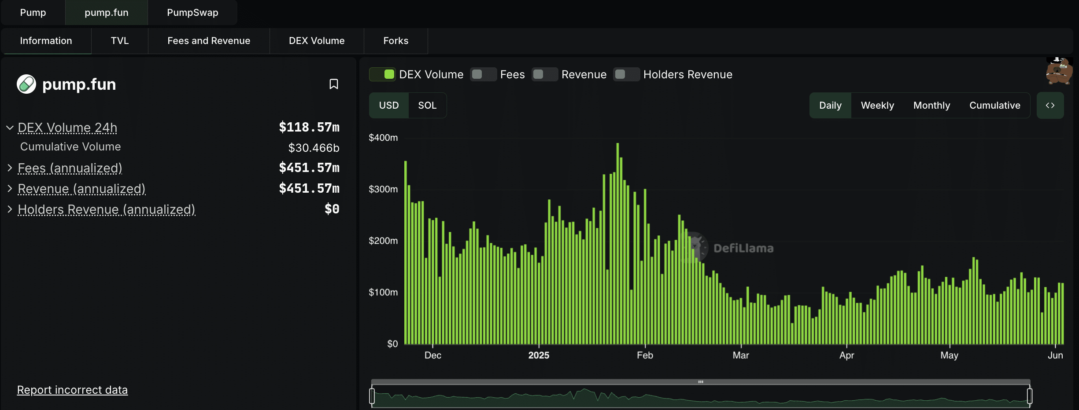The height and width of the screenshot is (410, 1079).
Task: Expand the Fees (annualized) row
Action: 10,168
